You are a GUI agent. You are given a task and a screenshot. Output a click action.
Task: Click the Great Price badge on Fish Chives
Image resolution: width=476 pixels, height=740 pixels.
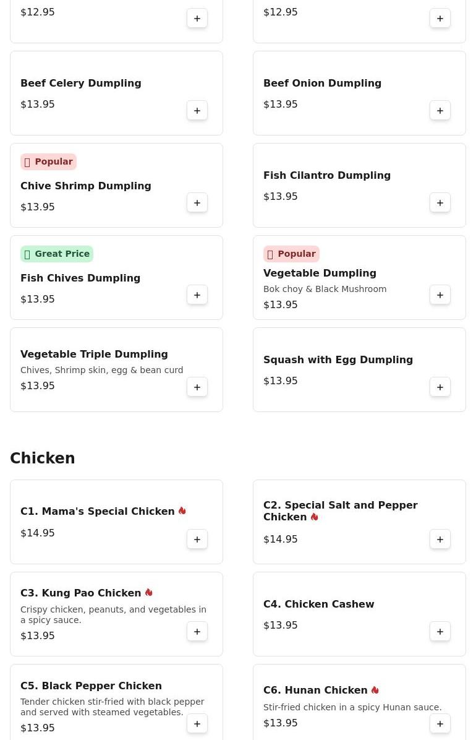57,254
